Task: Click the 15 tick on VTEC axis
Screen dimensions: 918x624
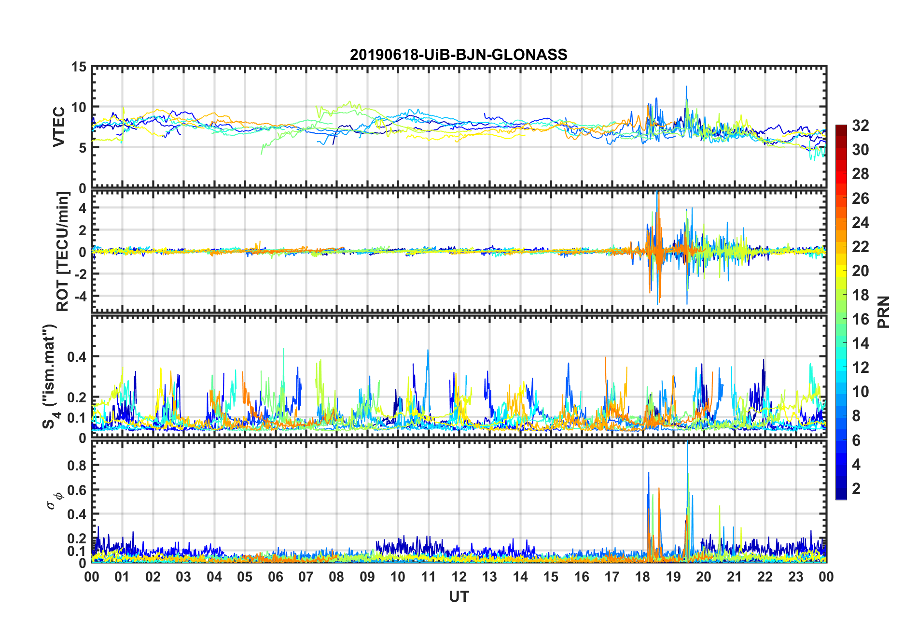Action: tap(79, 67)
